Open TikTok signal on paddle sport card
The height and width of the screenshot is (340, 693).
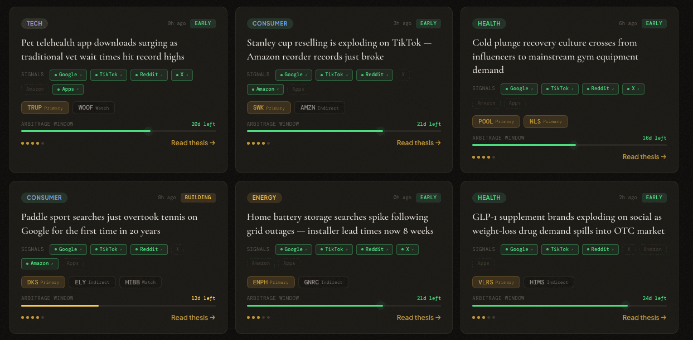click(109, 249)
